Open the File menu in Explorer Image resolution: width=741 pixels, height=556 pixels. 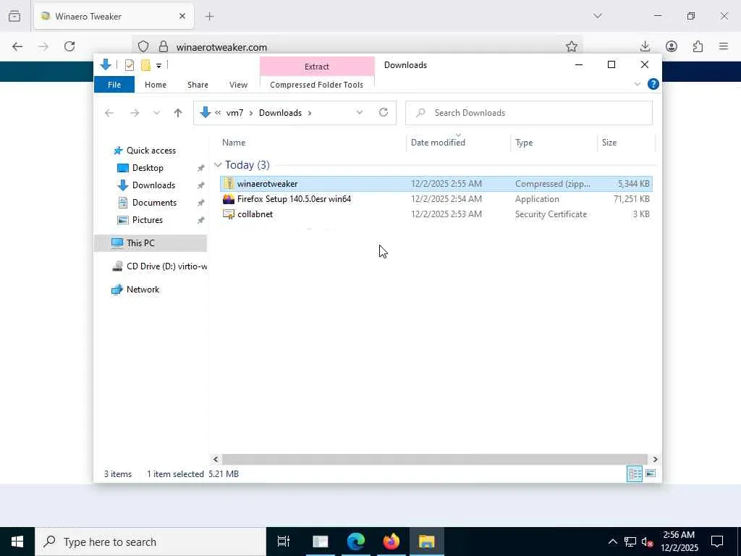point(114,85)
